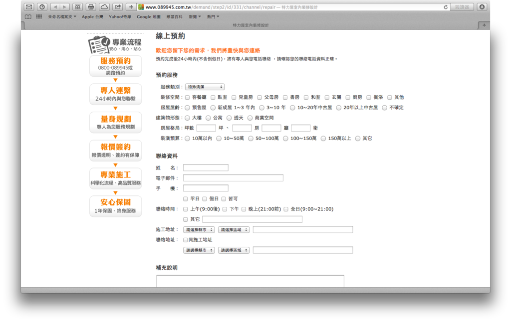Open a new tab with plus button
Screen dimensions: 511x322
(484, 25)
